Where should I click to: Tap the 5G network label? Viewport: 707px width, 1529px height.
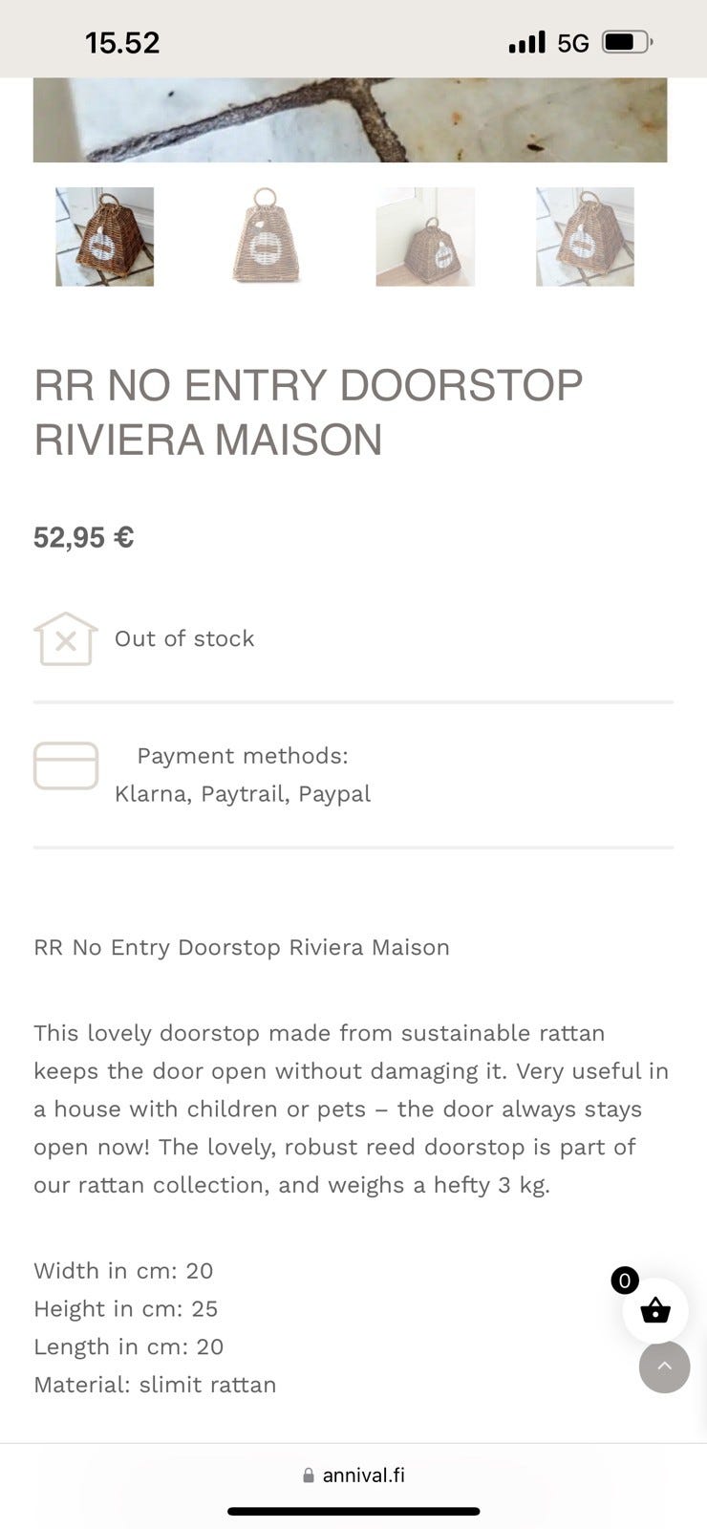tap(573, 43)
